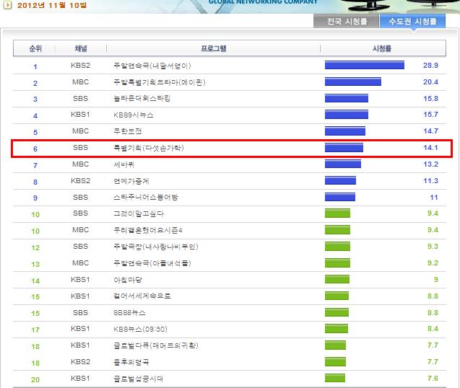Click the blue rating bar for 주말연속극(내딸서영이)
The width and height of the screenshot is (460, 388).
pos(365,65)
